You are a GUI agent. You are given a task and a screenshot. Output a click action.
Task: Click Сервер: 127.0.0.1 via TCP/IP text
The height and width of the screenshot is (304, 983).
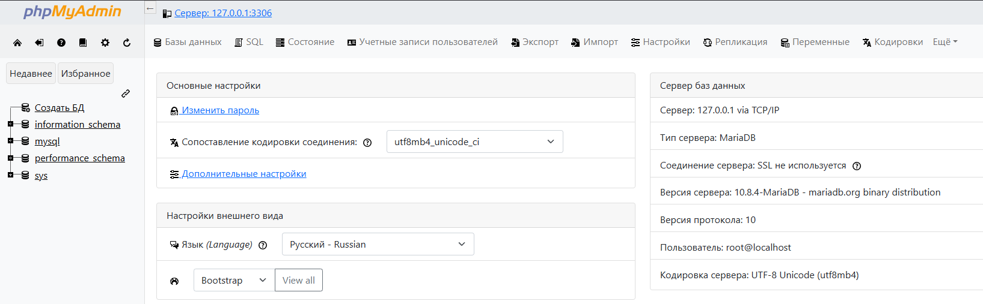[x=720, y=110]
